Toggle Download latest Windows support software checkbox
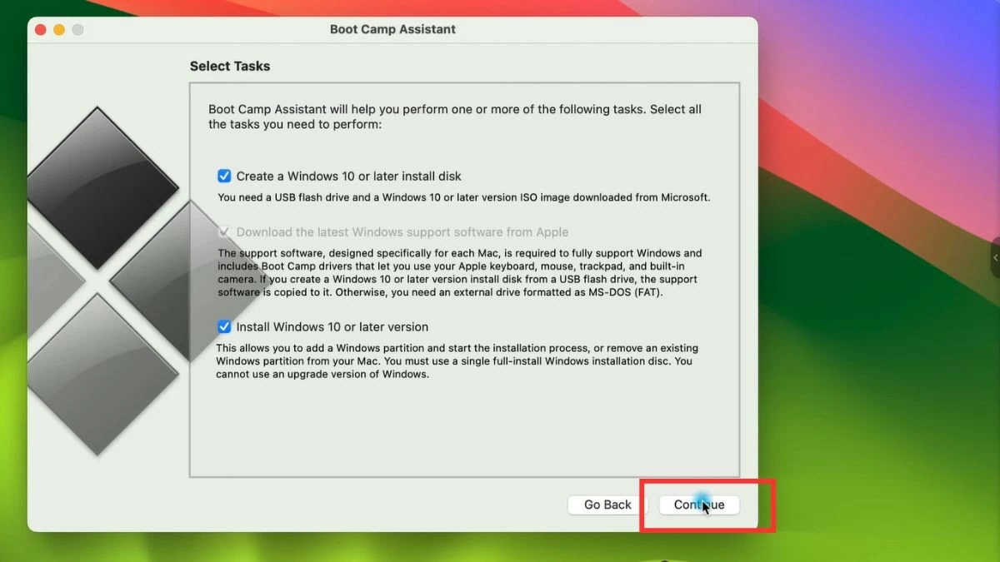The image size is (1000, 562). pyautogui.click(x=224, y=232)
